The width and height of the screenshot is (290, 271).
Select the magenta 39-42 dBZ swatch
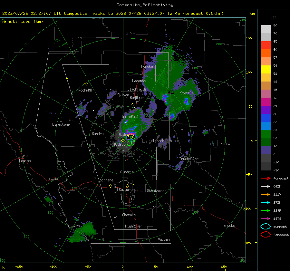coord(266,102)
